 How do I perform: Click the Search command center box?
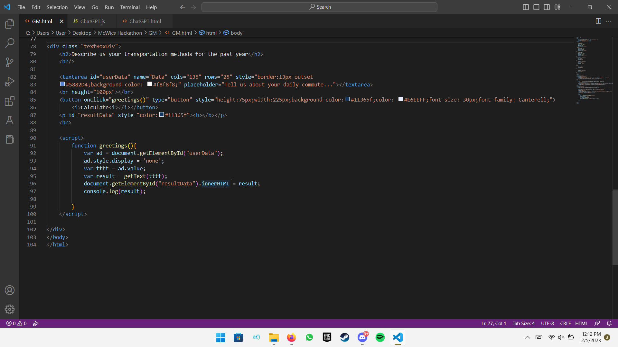[319, 7]
